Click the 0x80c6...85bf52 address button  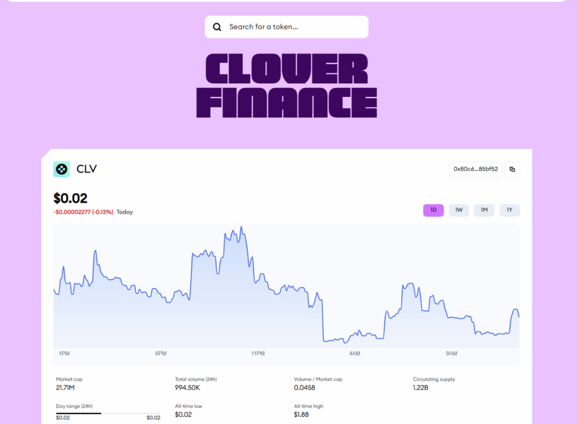click(x=476, y=169)
